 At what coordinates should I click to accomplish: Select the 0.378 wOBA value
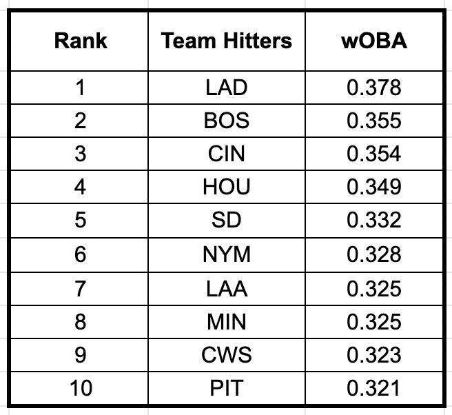(x=374, y=88)
